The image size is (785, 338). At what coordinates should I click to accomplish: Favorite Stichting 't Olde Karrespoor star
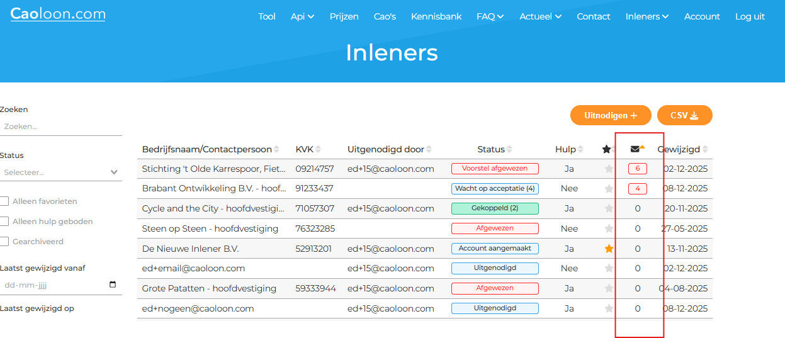click(x=609, y=169)
